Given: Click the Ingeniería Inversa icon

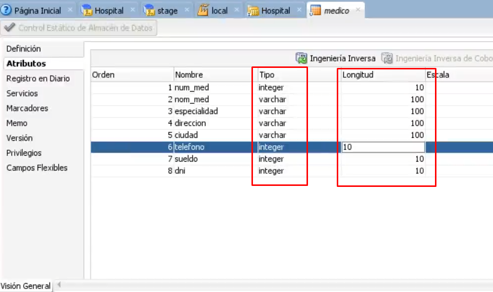Looking at the screenshot, I should pyautogui.click(x=301, y=58).
